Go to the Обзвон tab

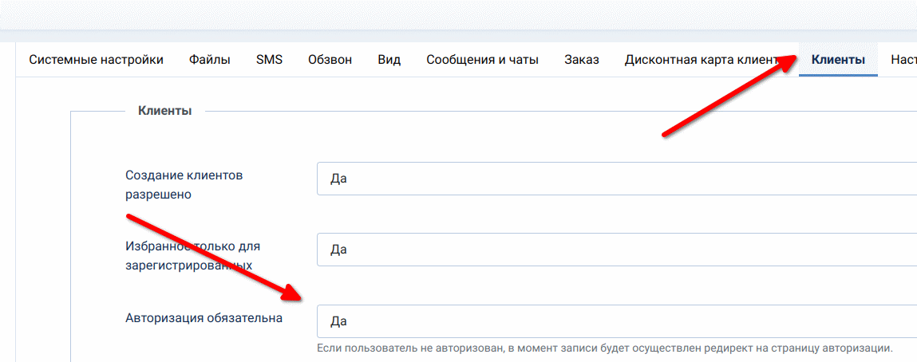(330, 60)
